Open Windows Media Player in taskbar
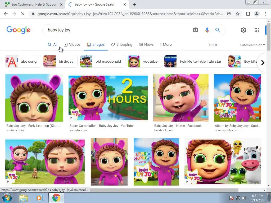 [39, 198]
